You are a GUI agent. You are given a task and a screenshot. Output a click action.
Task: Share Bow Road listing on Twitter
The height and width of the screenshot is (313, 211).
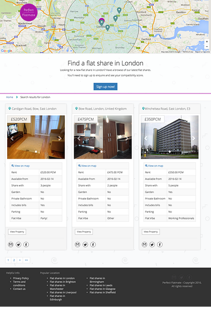point(85,244)
